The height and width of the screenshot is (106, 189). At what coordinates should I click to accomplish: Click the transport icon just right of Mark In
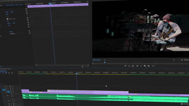pyautogui.click(x=129, y=66)
